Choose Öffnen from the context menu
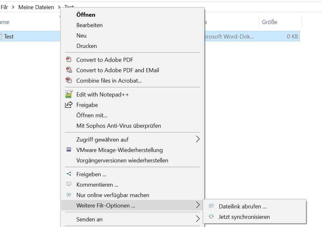 click(x=86, y=15)
